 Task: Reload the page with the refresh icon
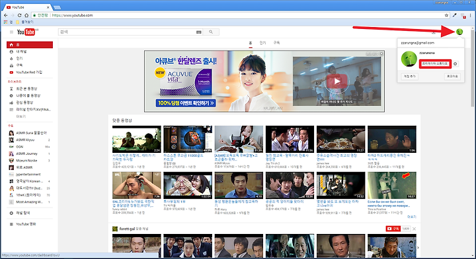tap(19, 15)
